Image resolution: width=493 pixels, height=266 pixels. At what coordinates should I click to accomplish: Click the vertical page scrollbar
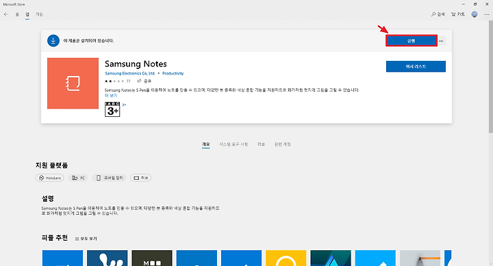491,77
